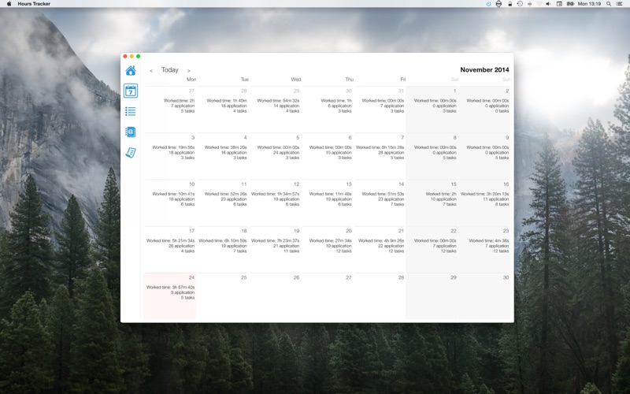Open the contacts address book icon
Screen dimensions: 630x394
point(130,132)
